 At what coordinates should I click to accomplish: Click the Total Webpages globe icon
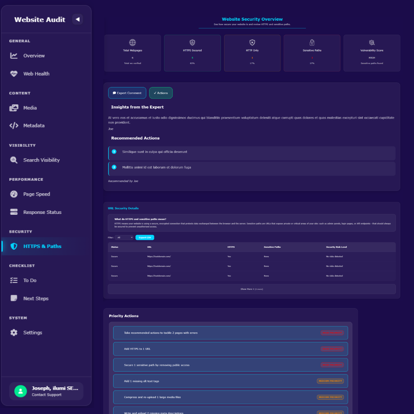(132, 42)
